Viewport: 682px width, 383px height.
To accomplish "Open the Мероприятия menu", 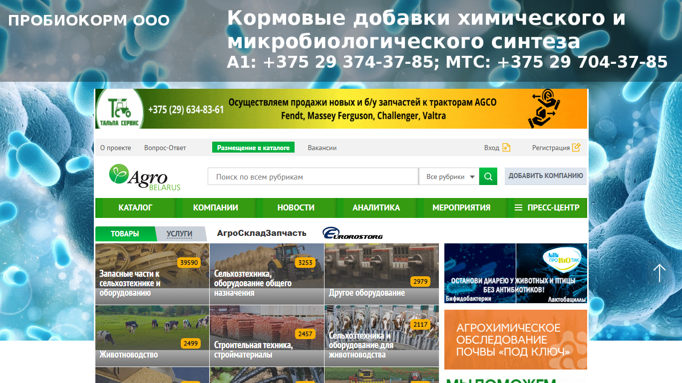I will 461,207.
